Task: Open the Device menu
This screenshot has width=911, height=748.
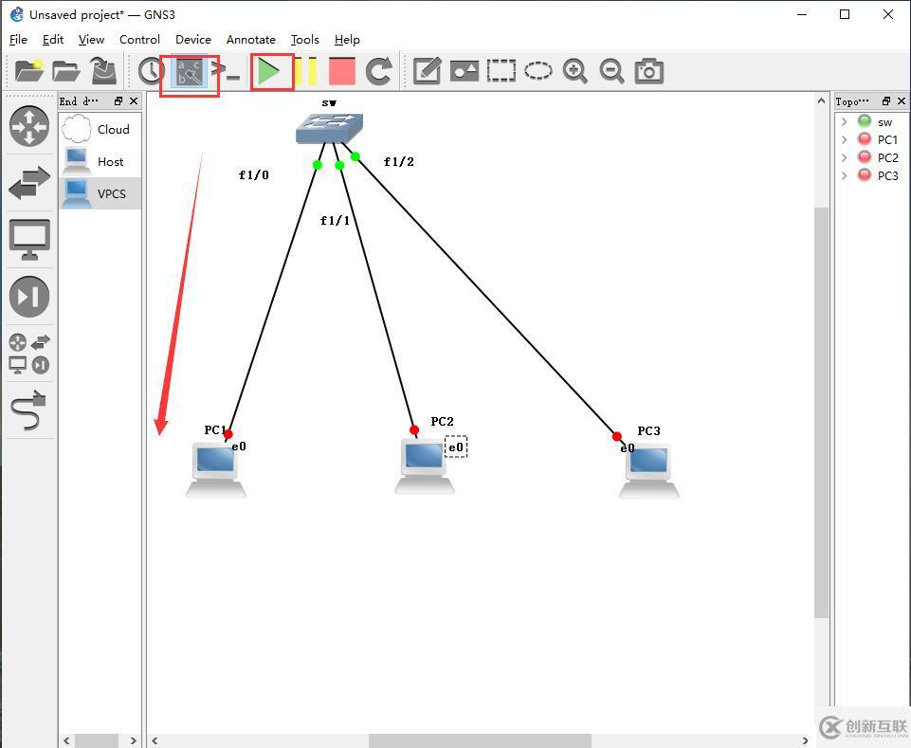Action: click(x=192, y=40)
